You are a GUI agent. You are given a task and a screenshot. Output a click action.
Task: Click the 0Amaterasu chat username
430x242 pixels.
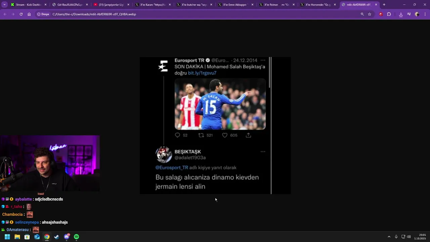(x=17, y=230)
